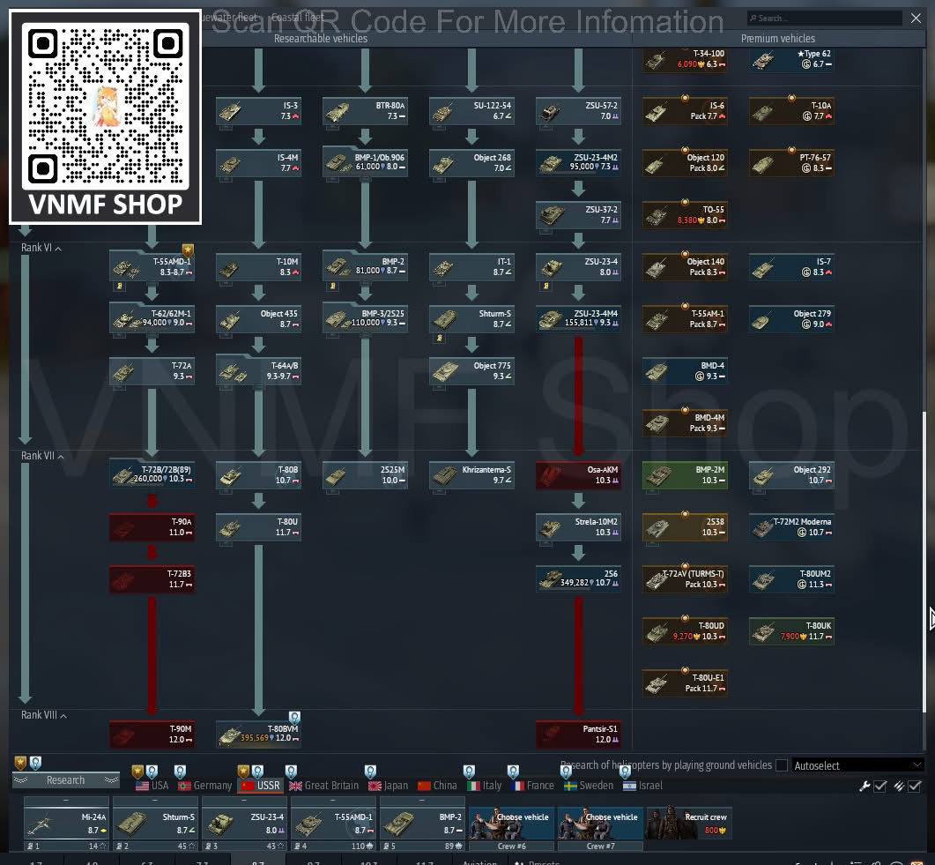The height and width of the screenshot is (865, 935).
Task: Switch to the Germany nation tab
Action: pos(204,785)
